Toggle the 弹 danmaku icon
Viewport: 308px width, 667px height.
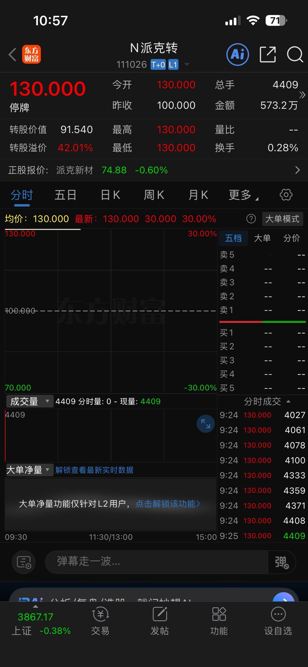pos(282,562)
